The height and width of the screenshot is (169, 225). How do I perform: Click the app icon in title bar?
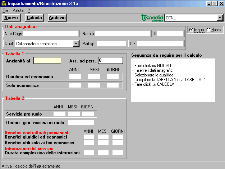(x=4, y=3)
